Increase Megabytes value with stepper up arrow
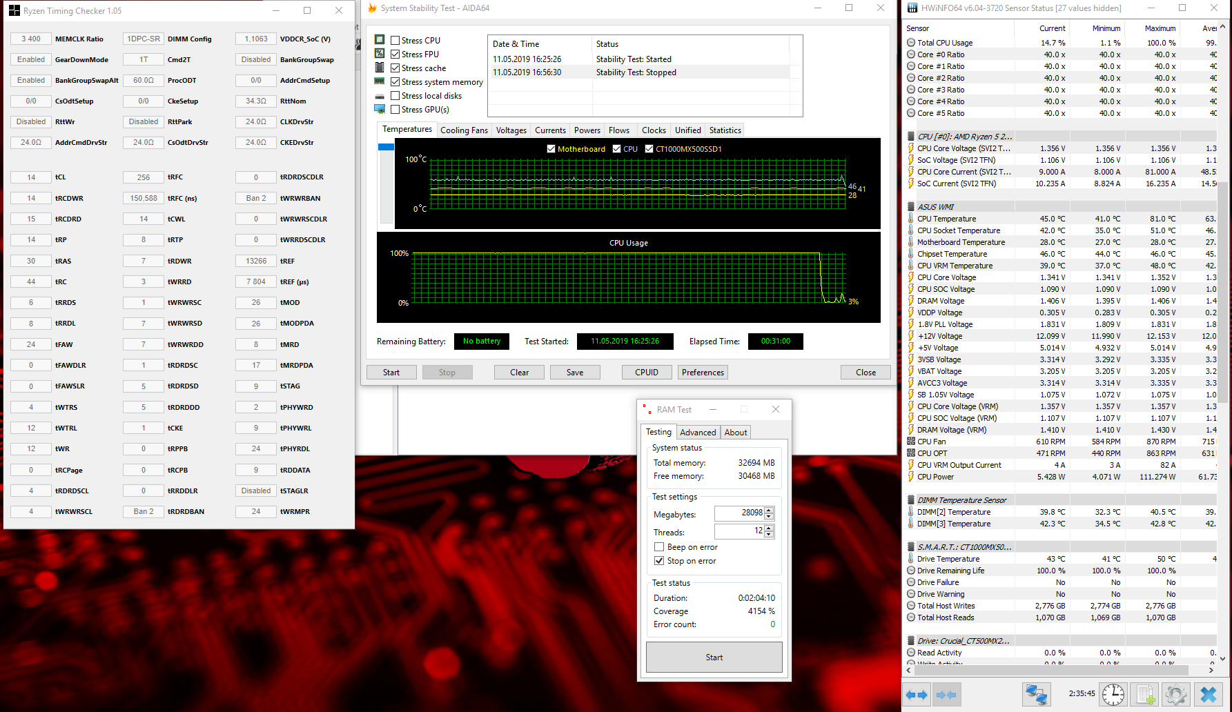Screen dimensions: 1232x712 770,510
